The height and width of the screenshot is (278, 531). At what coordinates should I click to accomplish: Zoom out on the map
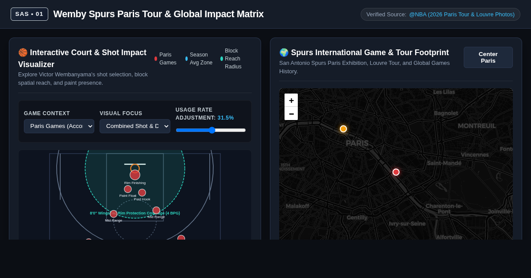coord(291,113)
